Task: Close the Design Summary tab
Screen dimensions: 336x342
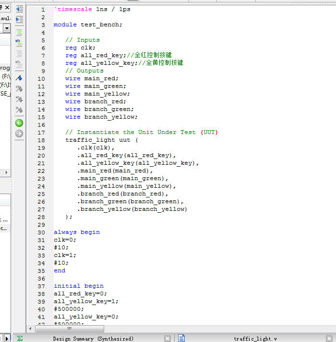Action: click(167, 339)
